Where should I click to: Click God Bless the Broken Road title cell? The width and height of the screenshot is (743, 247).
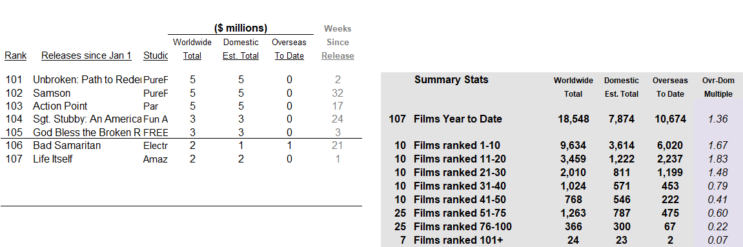tap(87, 132)
